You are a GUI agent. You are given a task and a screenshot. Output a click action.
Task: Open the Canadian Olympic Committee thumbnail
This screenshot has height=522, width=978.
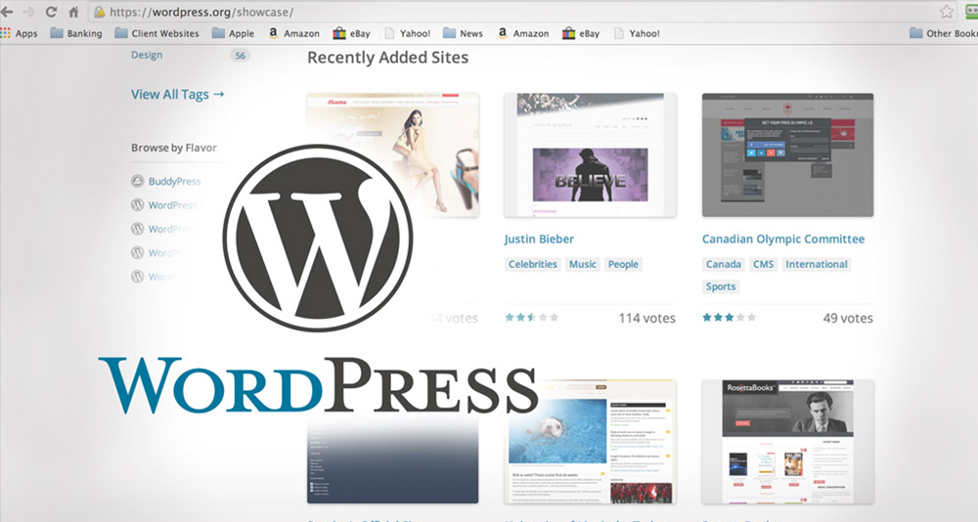click(787, 154)
